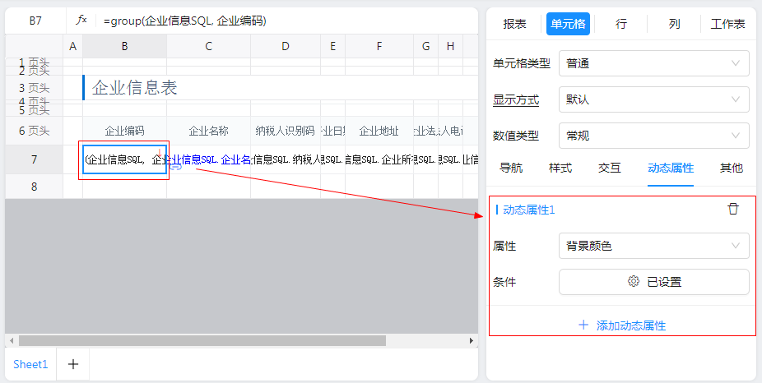Image resolution: width=762 pixels, height=383 pixels.
Task: Switch to the 报表 tab
Action: 514,24
